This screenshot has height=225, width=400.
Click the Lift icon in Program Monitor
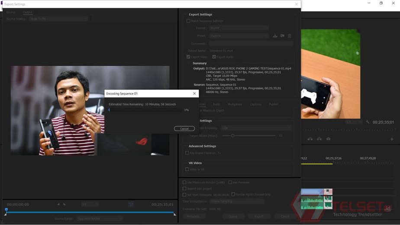point(310,139)
